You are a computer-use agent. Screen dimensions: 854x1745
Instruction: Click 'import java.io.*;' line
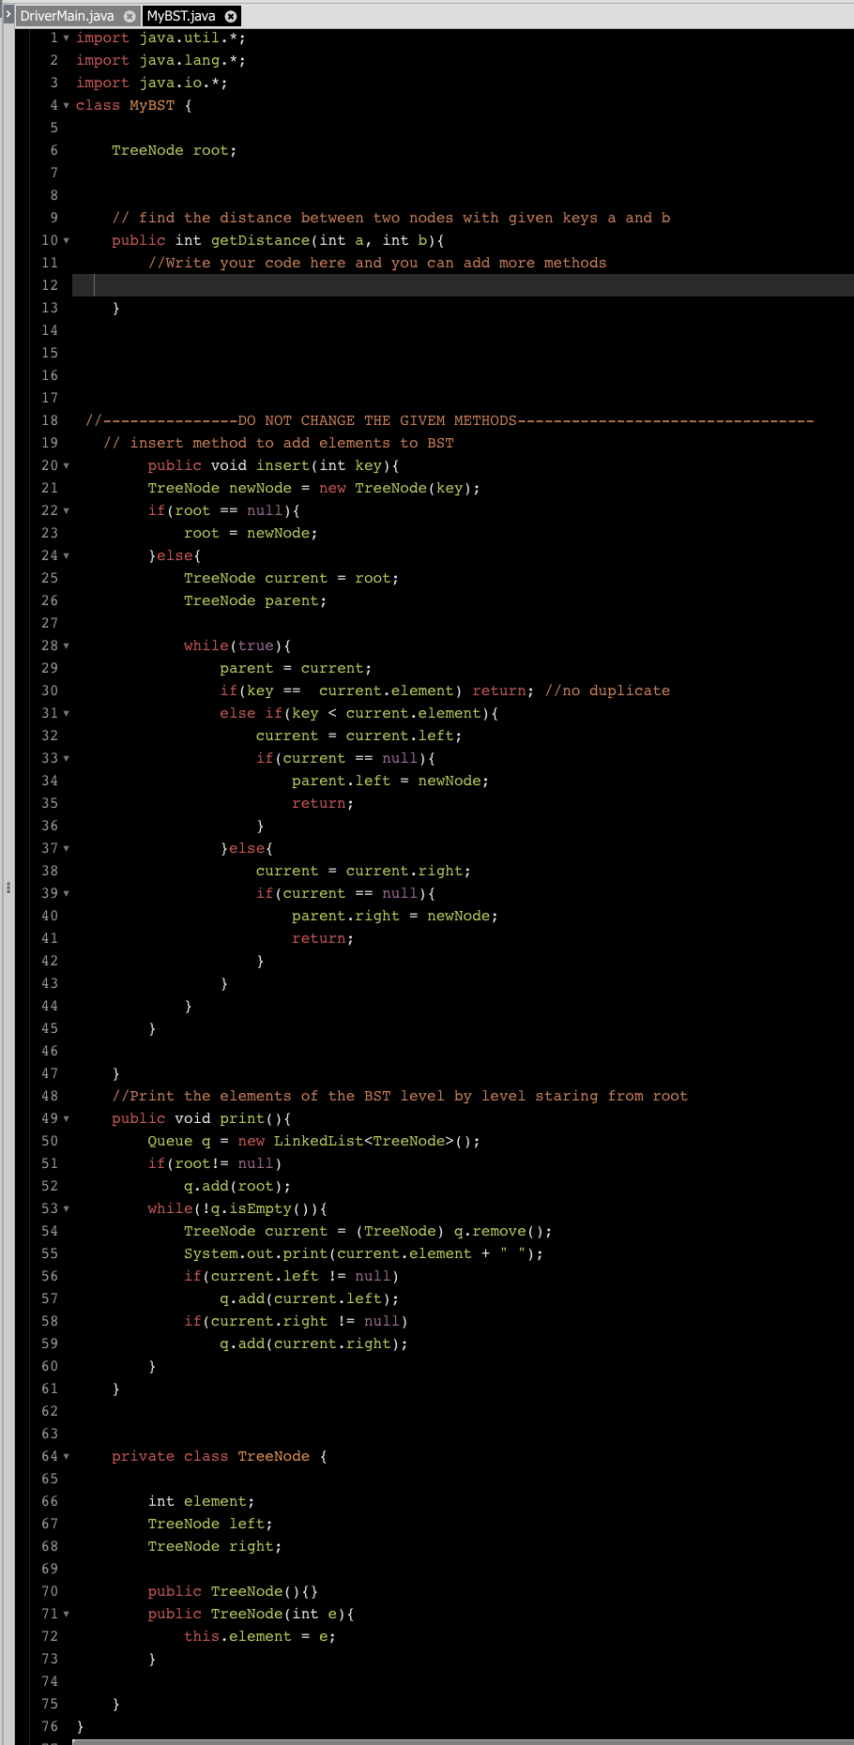152,83
